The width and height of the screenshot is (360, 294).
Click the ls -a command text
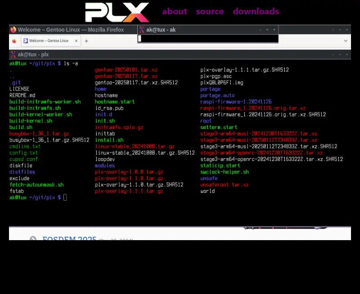pos(71,63)
